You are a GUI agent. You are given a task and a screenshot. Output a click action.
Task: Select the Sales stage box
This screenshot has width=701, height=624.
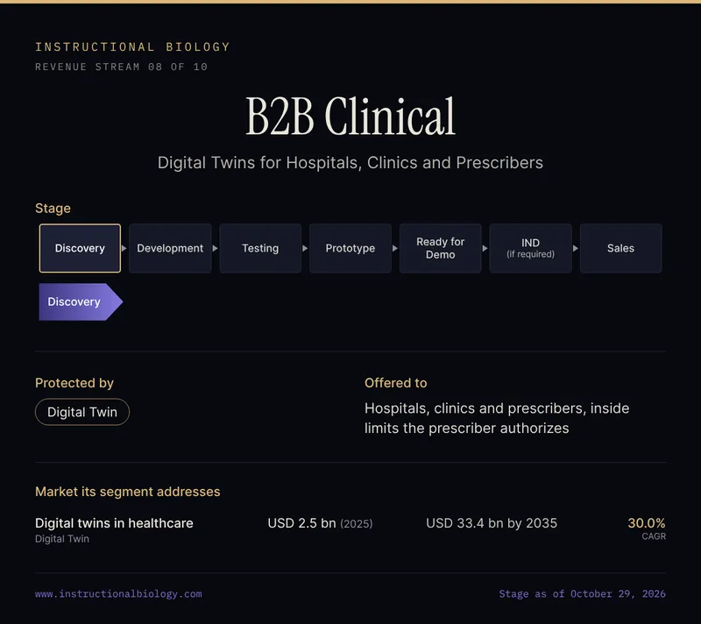620,248
